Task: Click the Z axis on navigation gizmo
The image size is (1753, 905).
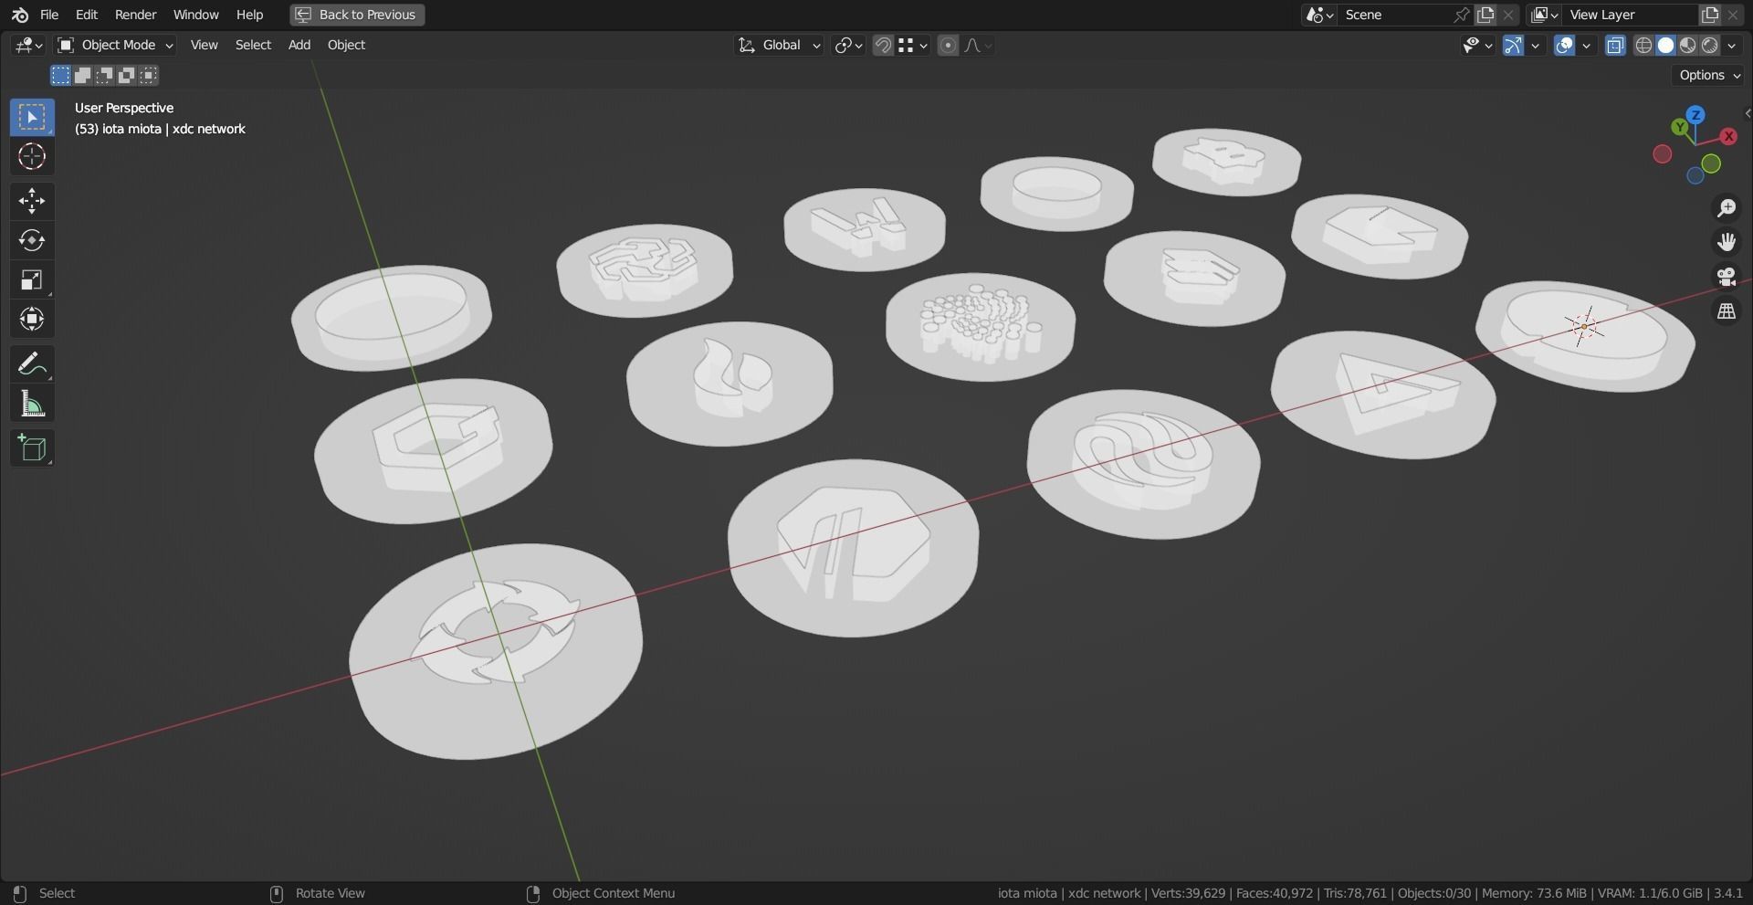Action: click(1695, 115)
